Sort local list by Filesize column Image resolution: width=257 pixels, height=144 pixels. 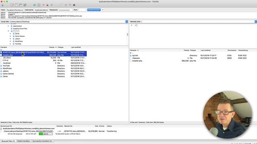point(52,47)
